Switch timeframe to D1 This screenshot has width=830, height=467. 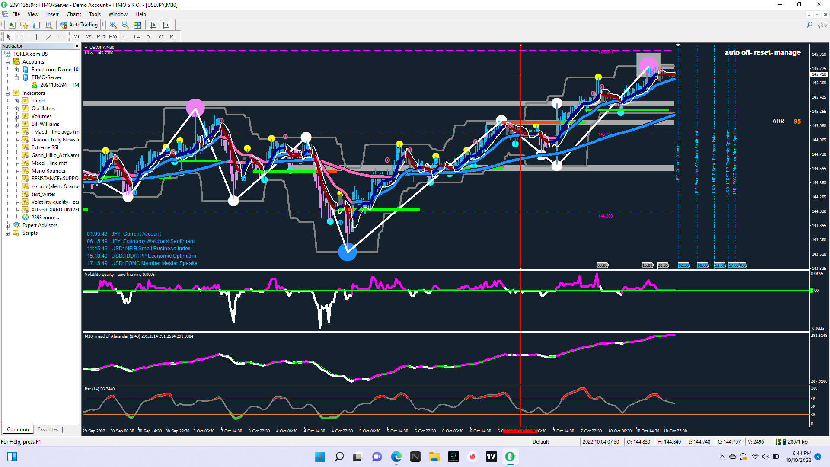149,37
